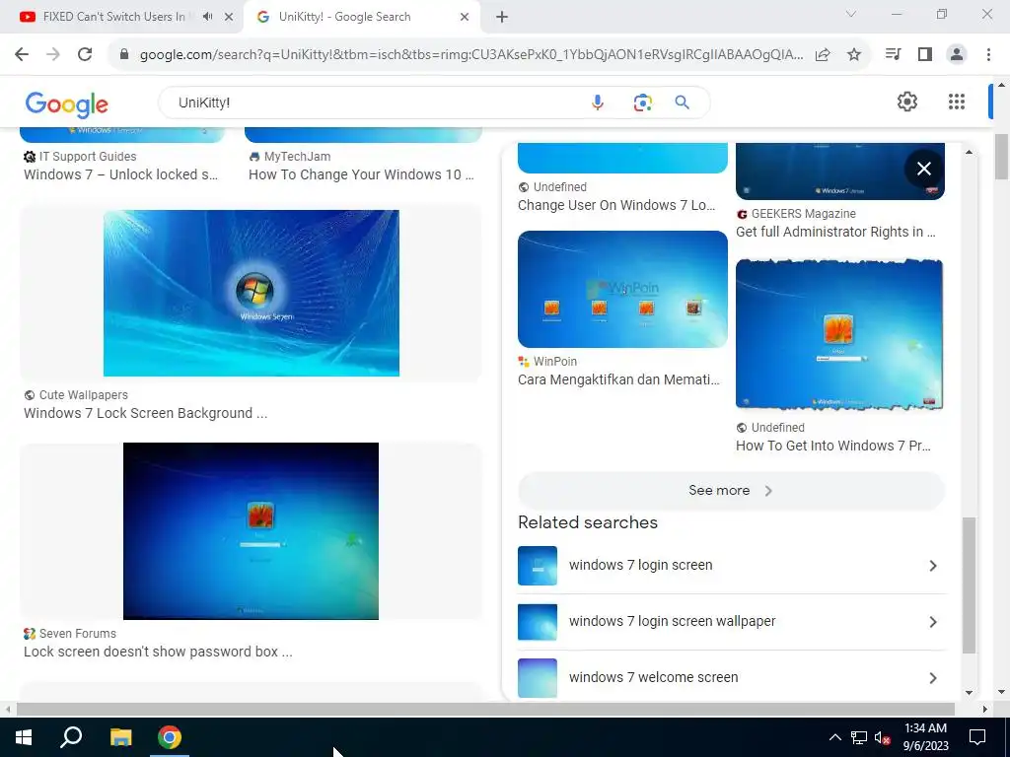Share this page via address bar icon
The width and height of the screenshot is (1010, 757).
click(x=823, y=55)
